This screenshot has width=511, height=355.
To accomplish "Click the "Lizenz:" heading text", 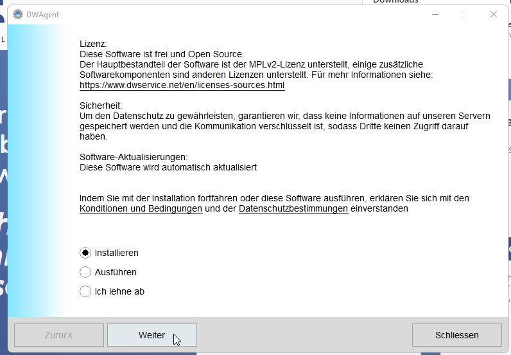I will coord(93,44).
